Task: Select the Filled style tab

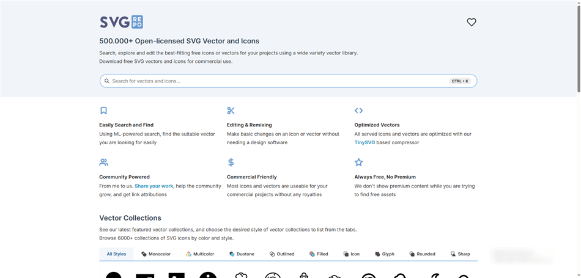Action: 319,254
